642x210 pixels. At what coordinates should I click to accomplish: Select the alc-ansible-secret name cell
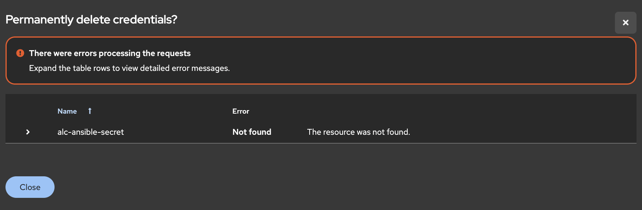(x=91, y=132)
